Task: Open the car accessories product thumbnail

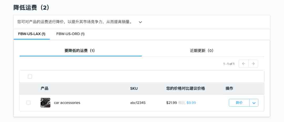Action: [x=45, y=103]
